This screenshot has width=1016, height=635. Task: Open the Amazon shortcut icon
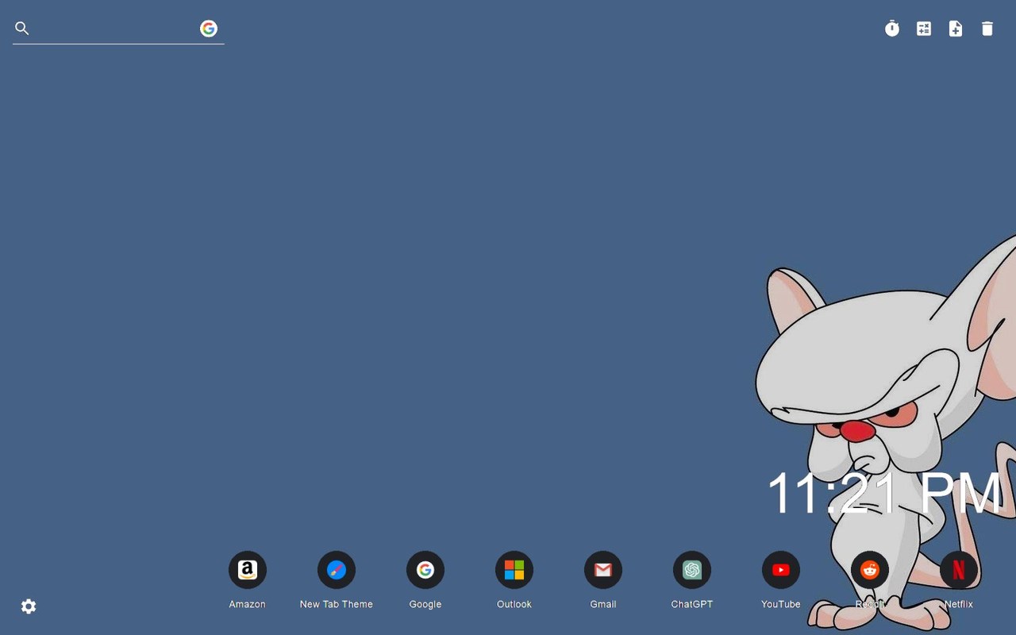coord(248,570)
